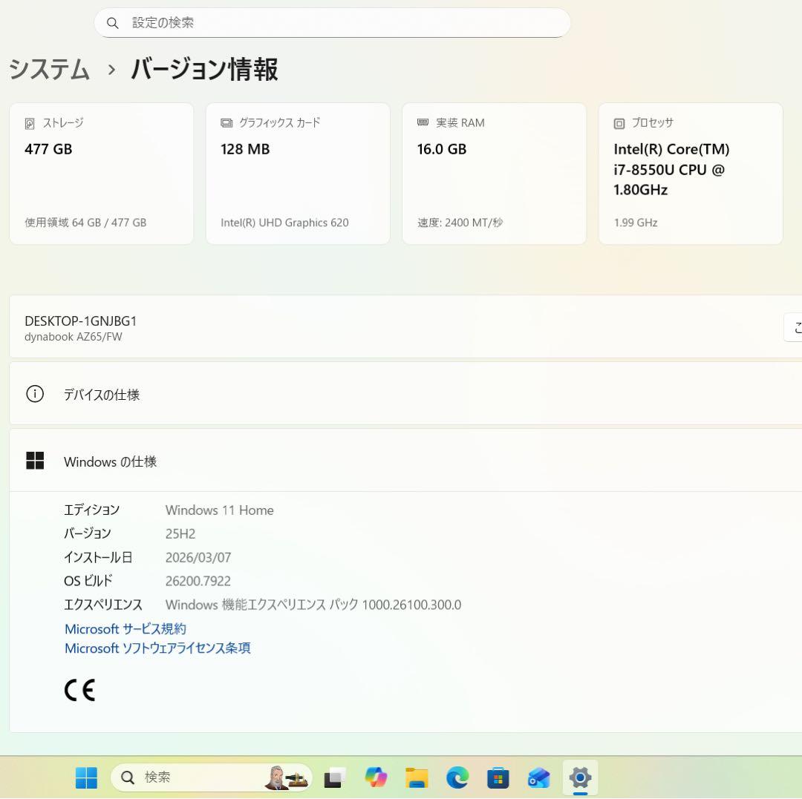Open Task View from the taskbar
Screen dimensions: 802x799
(334, 777)
